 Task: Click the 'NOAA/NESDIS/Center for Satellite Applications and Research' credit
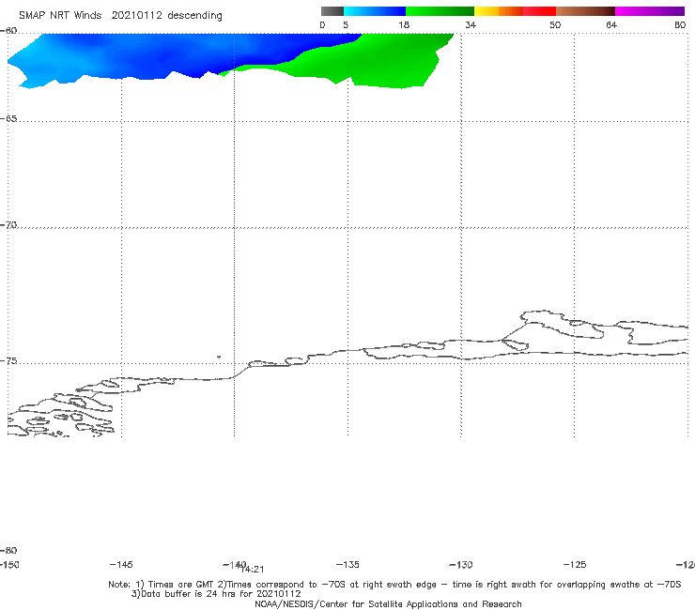coord(388,603)
